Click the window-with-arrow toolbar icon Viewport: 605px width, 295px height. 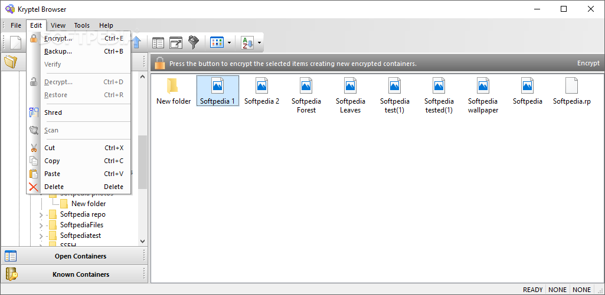coord(176,42)
